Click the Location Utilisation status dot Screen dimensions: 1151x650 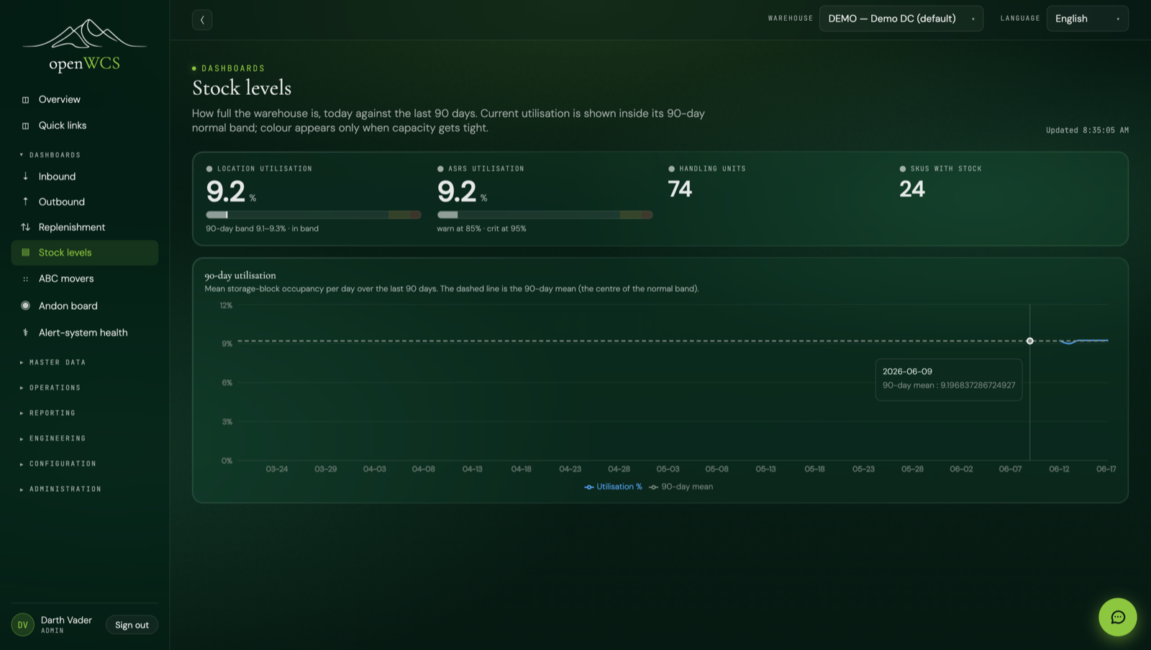click(x=209, y=169)
